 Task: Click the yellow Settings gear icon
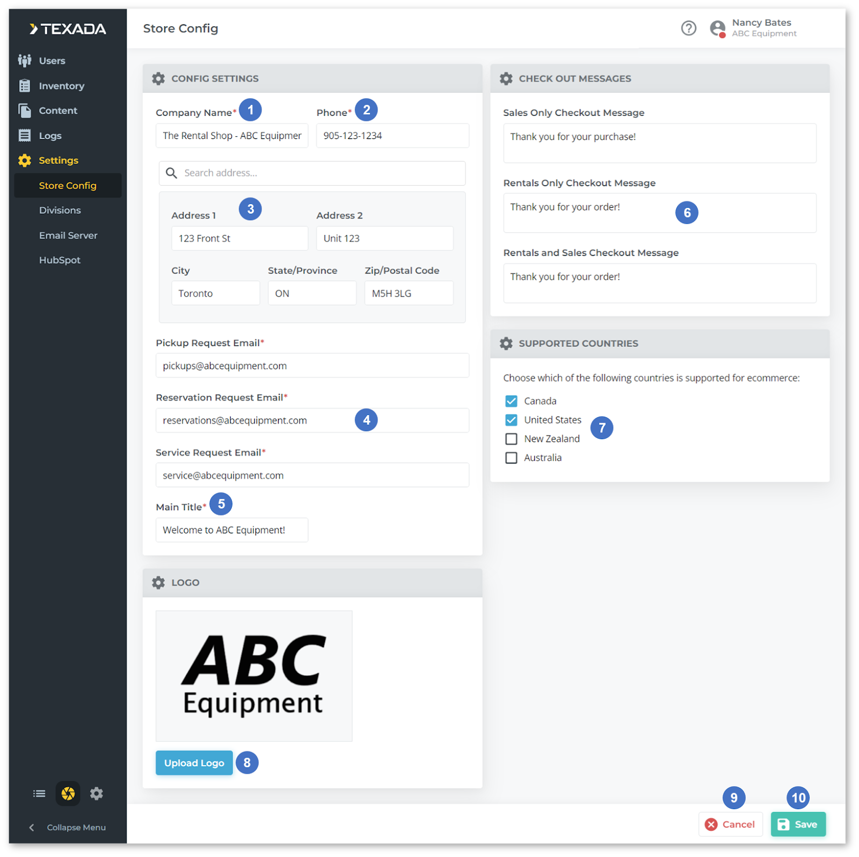25,161
